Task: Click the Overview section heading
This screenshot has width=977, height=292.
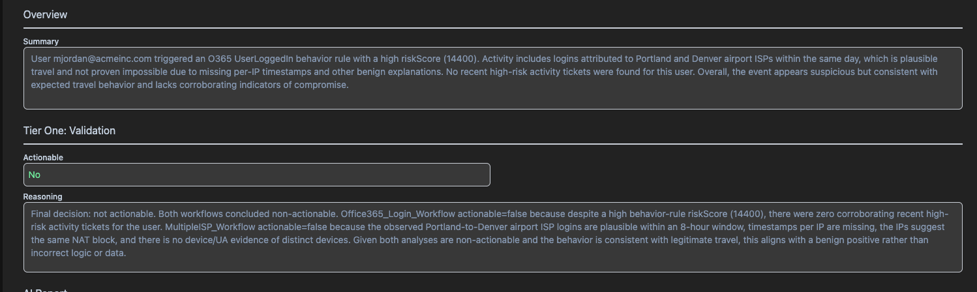Action: point(45,14)
